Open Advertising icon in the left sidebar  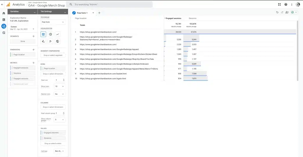coord(4,33)
